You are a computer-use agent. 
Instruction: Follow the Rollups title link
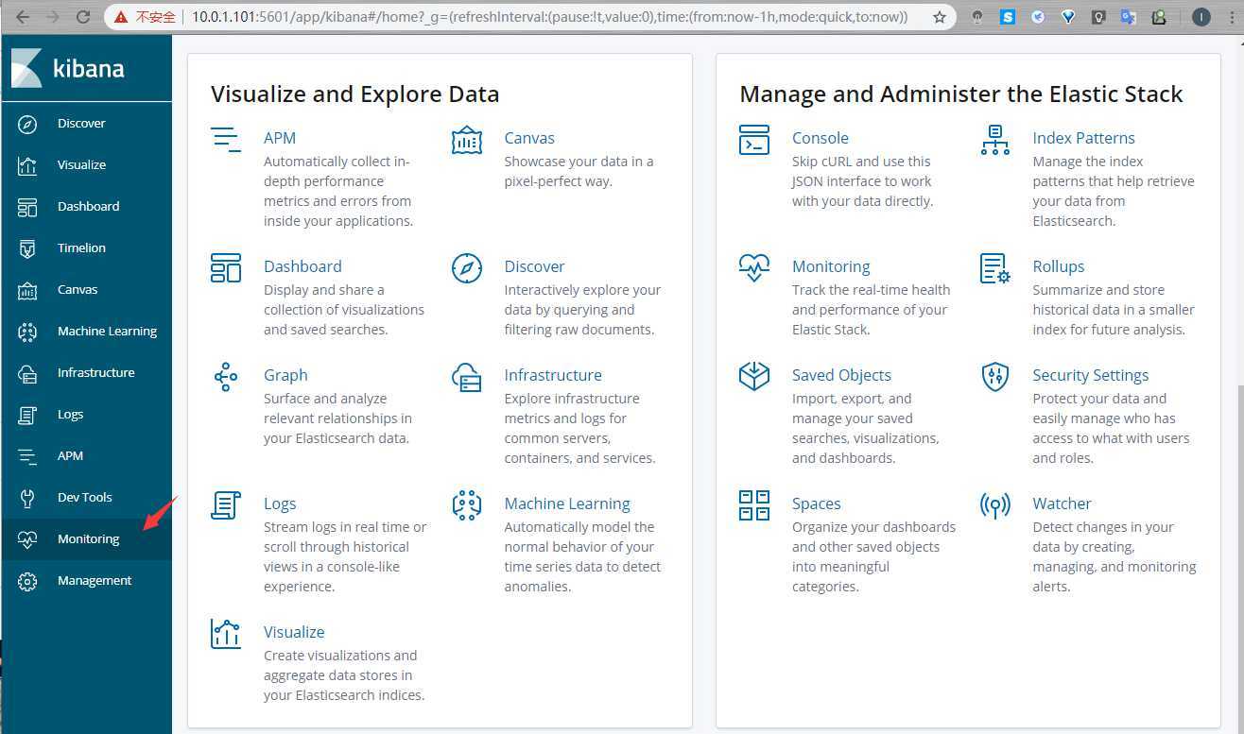pyautogui.click(x=1059, y=266)
